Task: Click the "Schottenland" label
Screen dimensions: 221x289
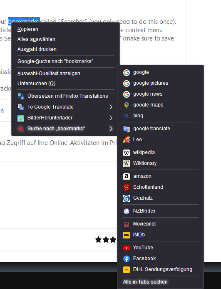Action: 148,187
